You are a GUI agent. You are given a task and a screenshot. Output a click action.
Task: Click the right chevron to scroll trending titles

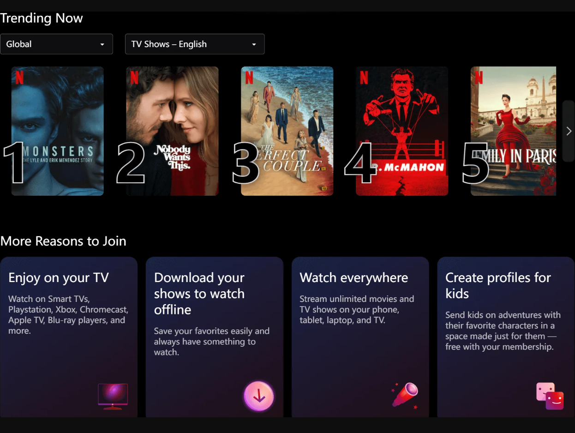click(569, 132)
